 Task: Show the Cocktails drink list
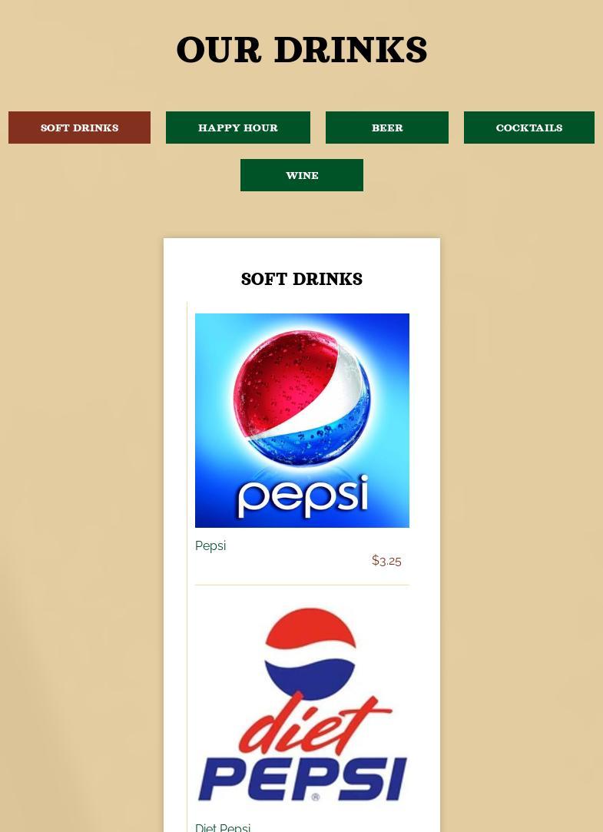click(529, 128)
